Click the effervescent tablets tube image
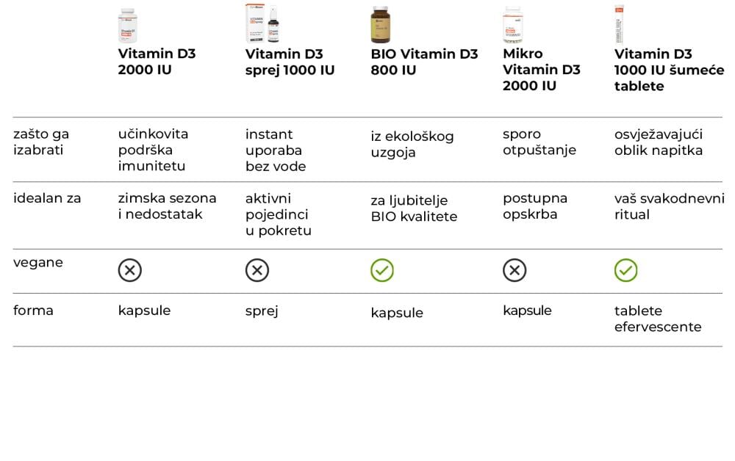 coord(619,24)
